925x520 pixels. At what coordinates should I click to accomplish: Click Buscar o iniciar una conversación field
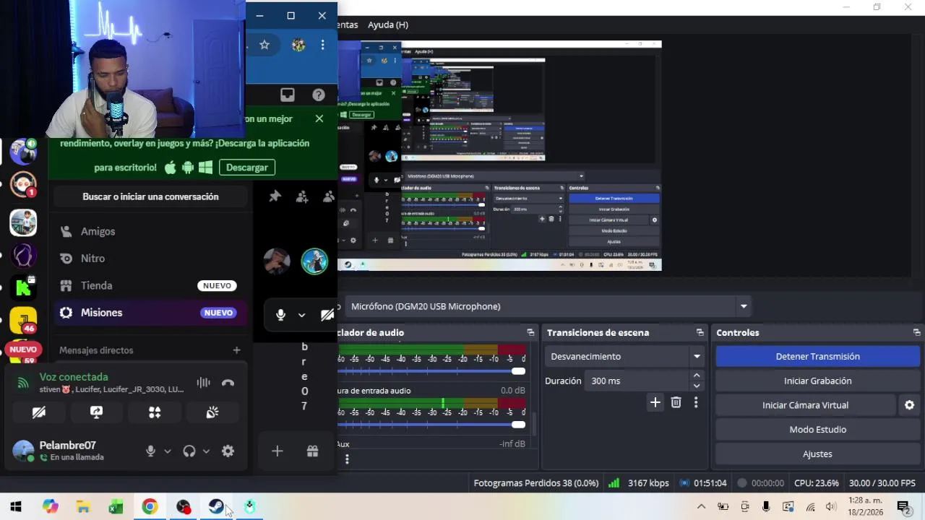click(x=150, y=196)
